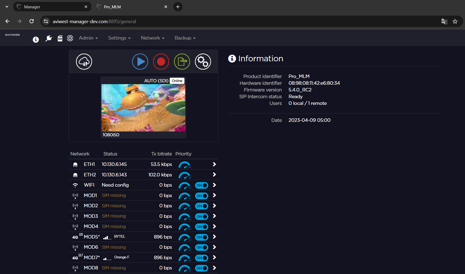Image resolution: width=465 pixels, height=274 pixels.
Task: Click the SDI video preview thumbnail
Action: coord(143,108)
